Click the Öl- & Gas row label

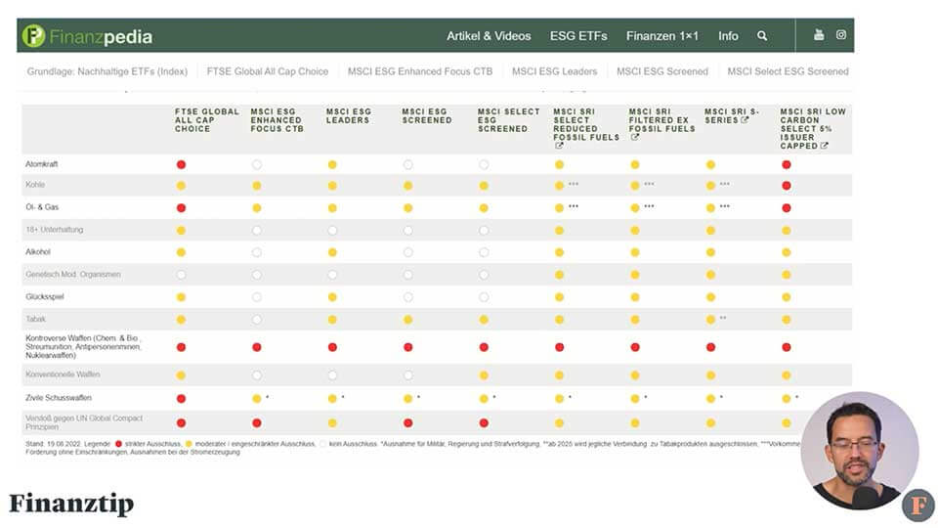(42, 207)
